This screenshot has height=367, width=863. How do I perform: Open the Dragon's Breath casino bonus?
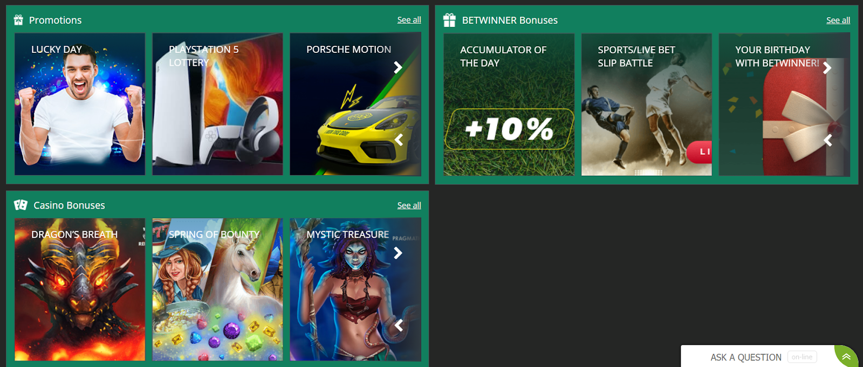pos(80,289)
